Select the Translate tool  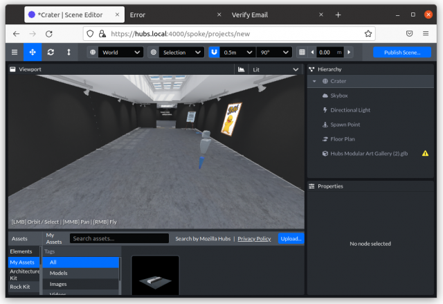(33, 52)
